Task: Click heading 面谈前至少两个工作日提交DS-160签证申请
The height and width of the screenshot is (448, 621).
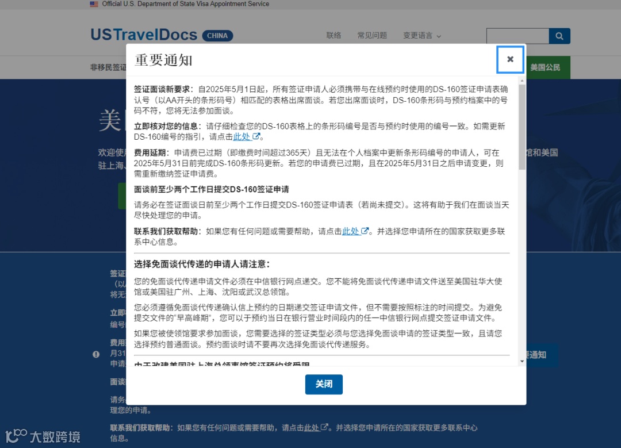Action: (212, 189)
